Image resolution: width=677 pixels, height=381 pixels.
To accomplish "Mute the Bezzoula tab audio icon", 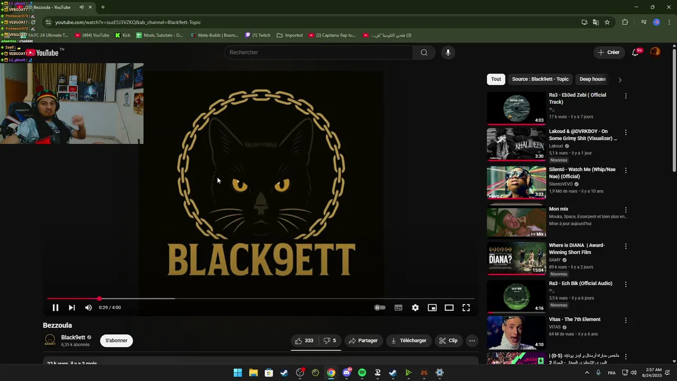I will (81, 7).
